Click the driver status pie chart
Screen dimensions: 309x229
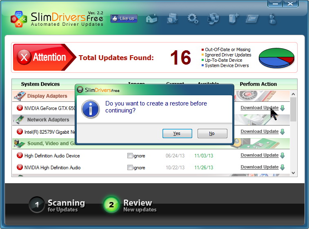[276, 58]
